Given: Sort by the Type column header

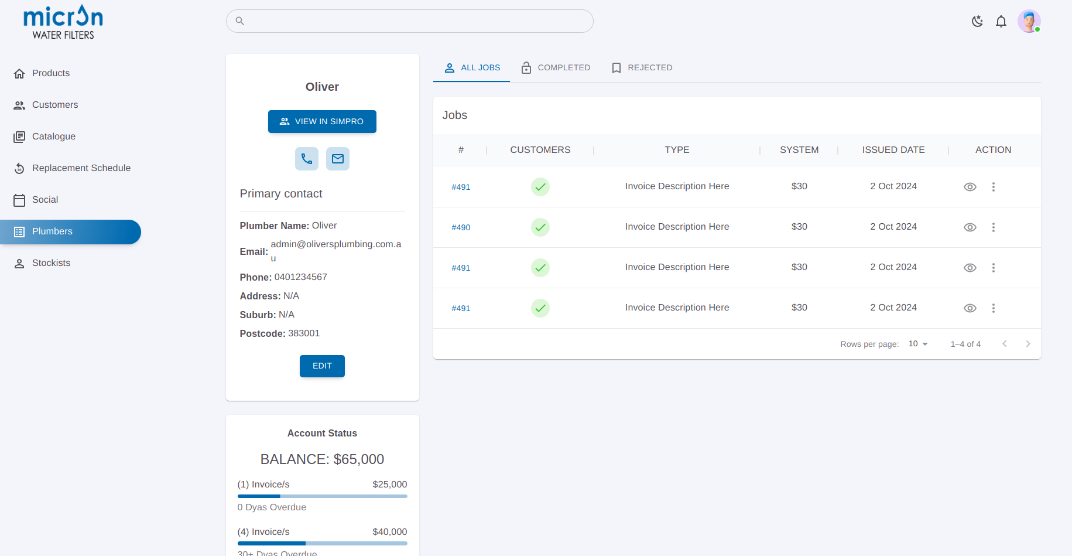Looking at the screenshot, I should [x=677, y=150].
